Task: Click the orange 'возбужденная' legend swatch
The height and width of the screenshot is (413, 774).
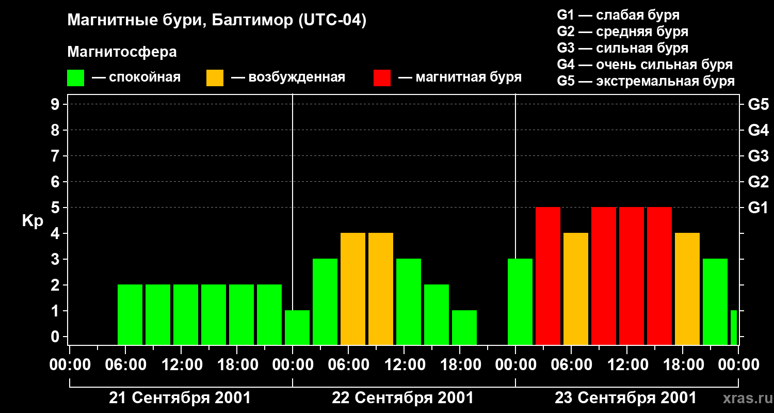Action: [215, 78]
